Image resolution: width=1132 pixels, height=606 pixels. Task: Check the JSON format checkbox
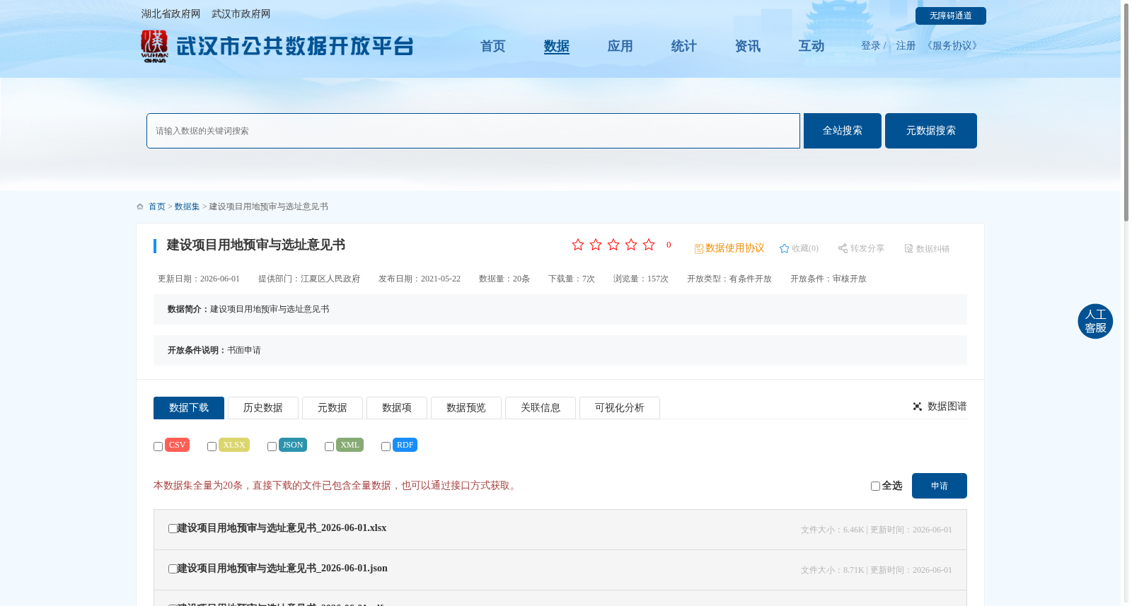pos(272,446)
